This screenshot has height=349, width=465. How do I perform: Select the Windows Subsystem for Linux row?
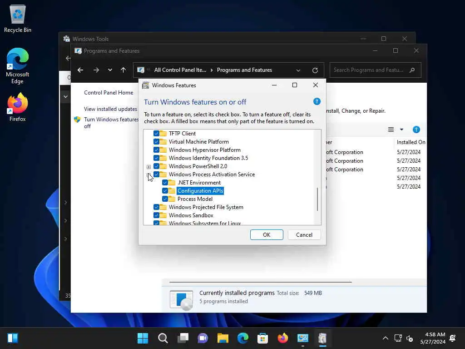pyautogui.click(x=205, y=223)
